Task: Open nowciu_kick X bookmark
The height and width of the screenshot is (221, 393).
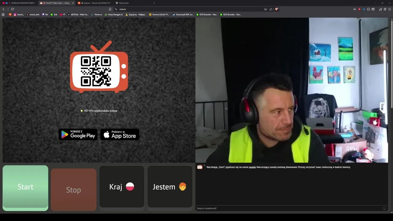Action: tap(33, 14)
